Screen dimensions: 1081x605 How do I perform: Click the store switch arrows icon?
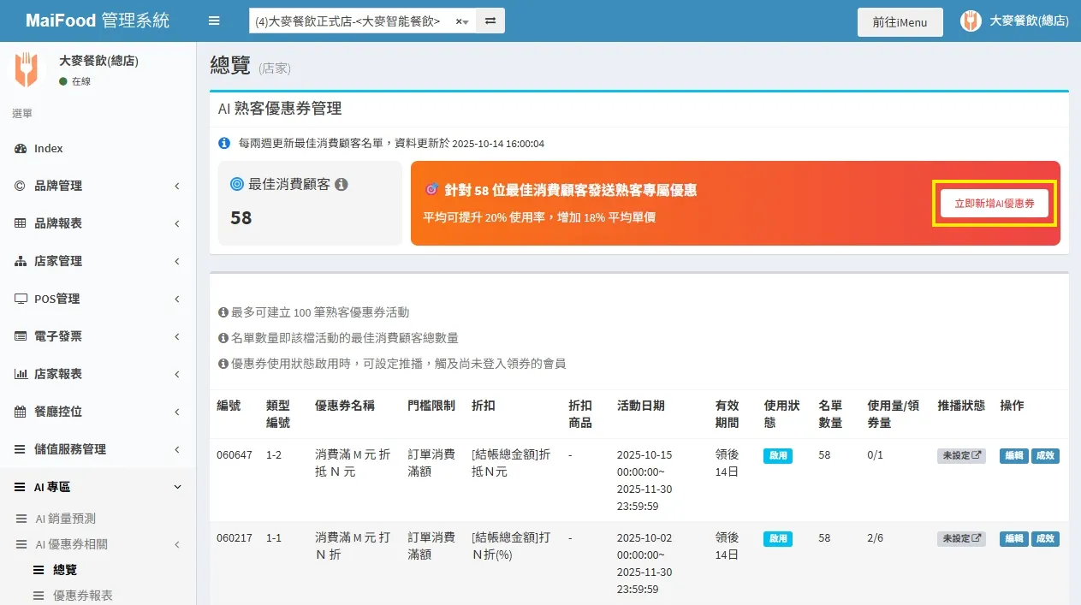490,21
